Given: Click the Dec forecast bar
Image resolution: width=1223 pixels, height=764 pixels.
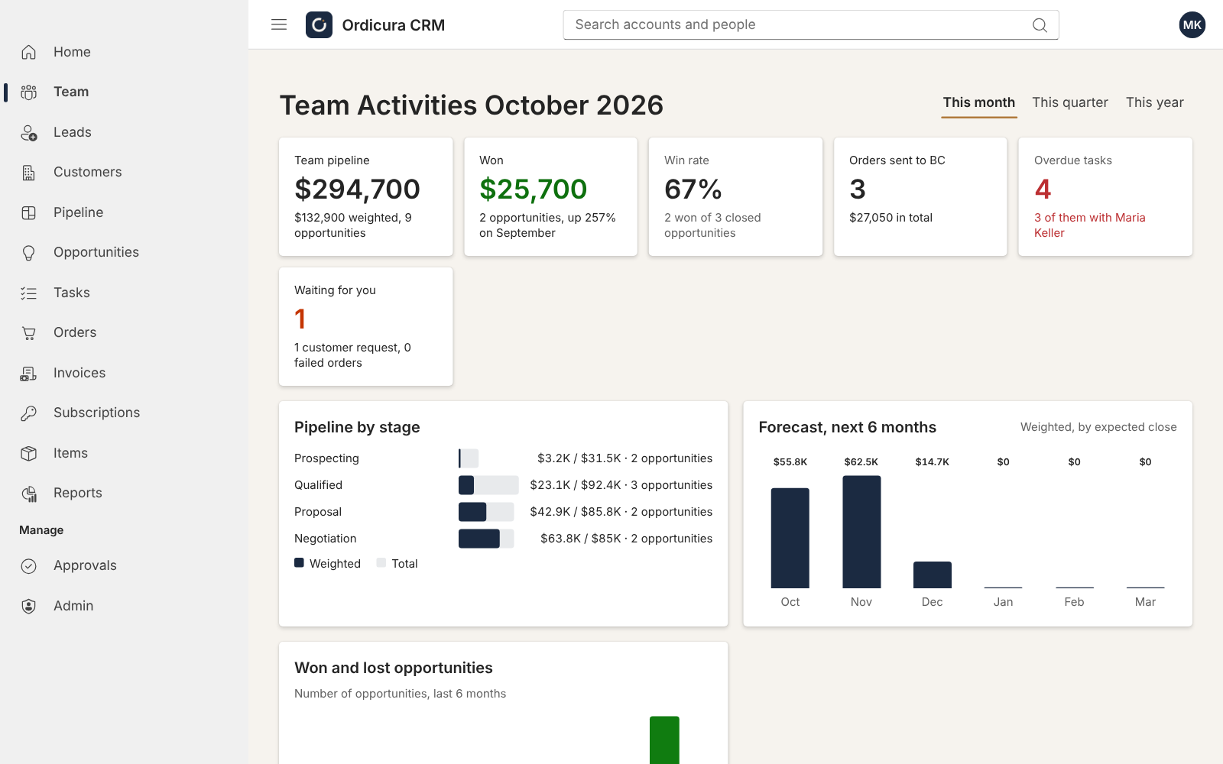Looking at the screenshot, I should point(933,575).
